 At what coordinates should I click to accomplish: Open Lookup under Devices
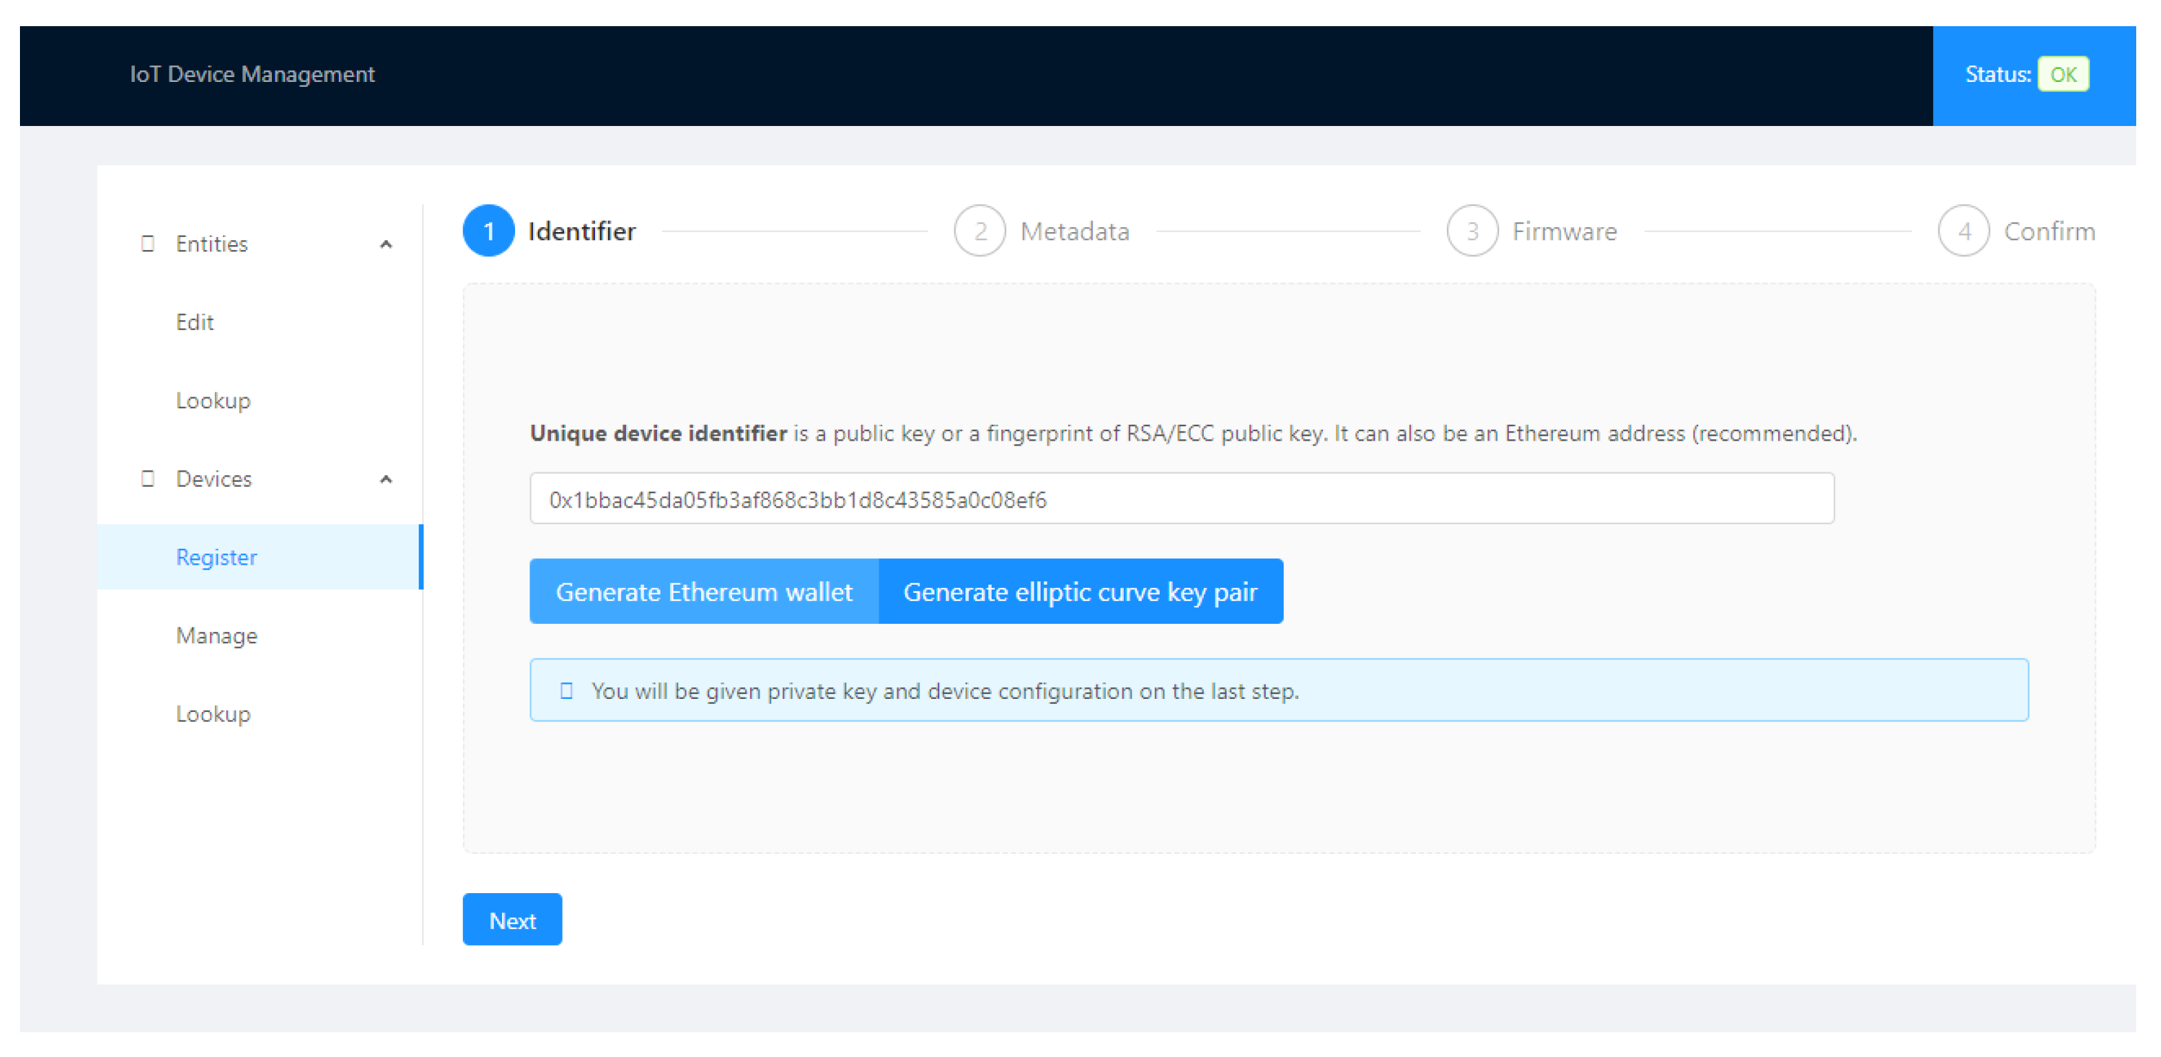click(213, 714)
